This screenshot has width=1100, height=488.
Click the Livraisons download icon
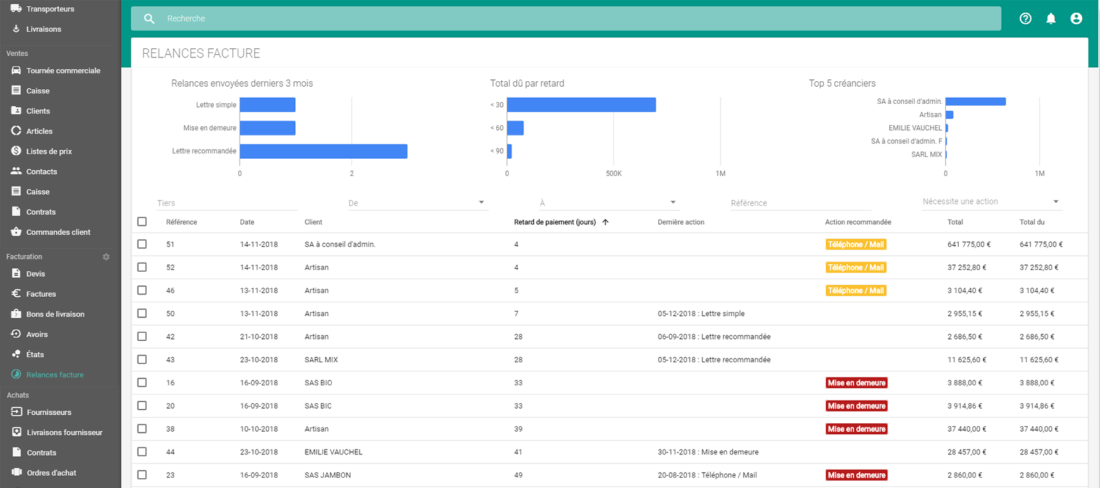[16, 29]
